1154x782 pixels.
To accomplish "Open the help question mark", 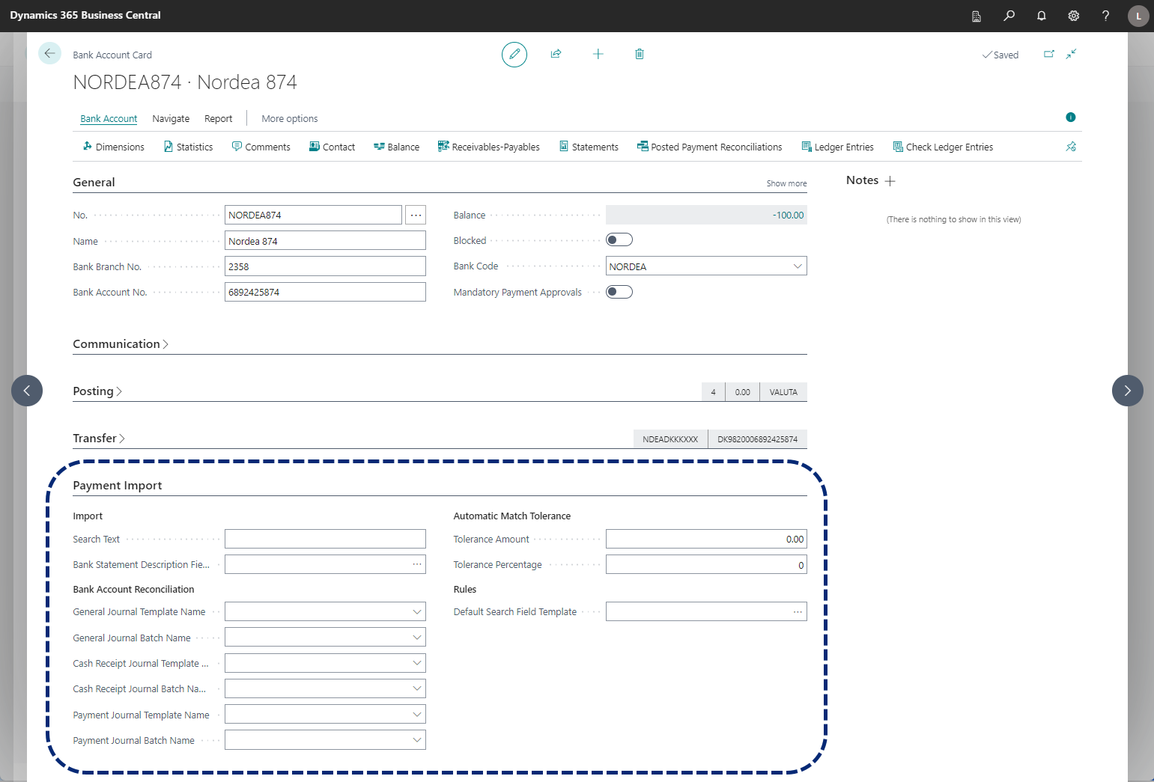I will (1106, 16).
